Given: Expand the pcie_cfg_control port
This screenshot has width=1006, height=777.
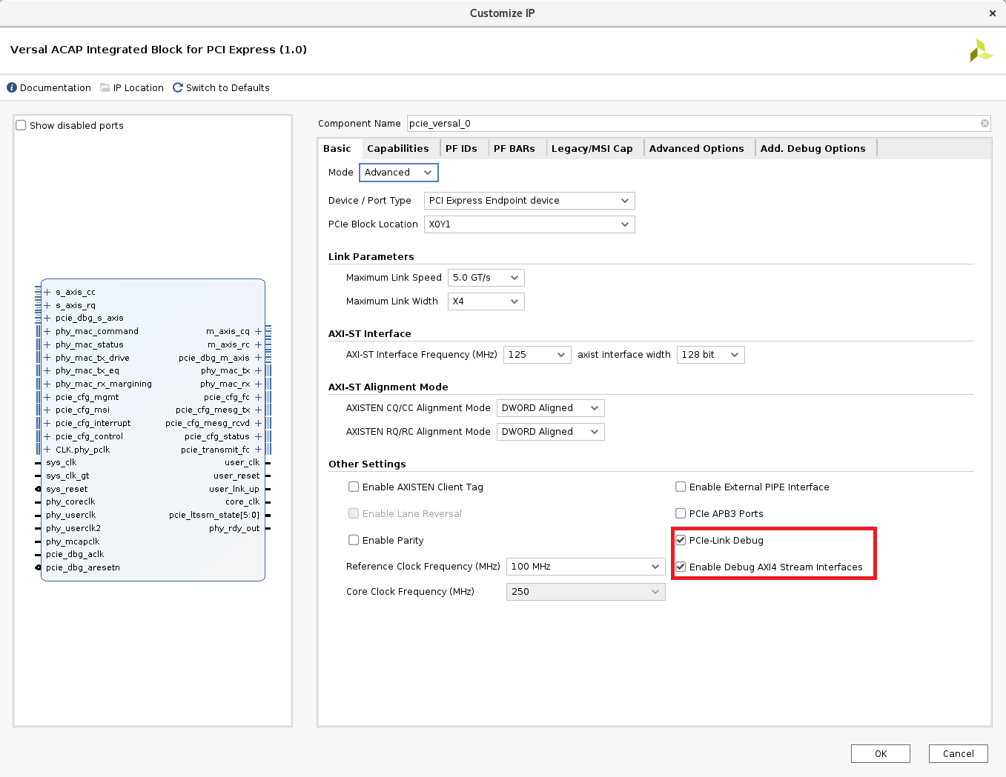Looking at the screenshot, I should pyautogui.click(x=47, y=437).
